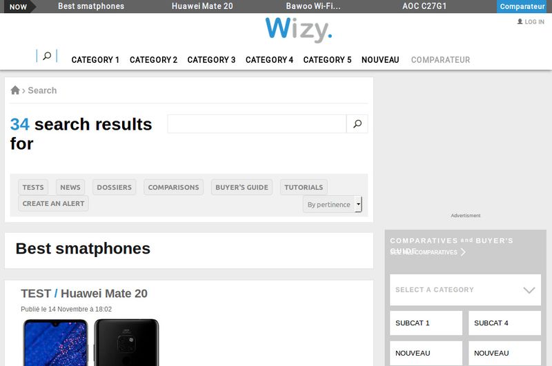Open Category 3 in the main menu

[211, 60]
